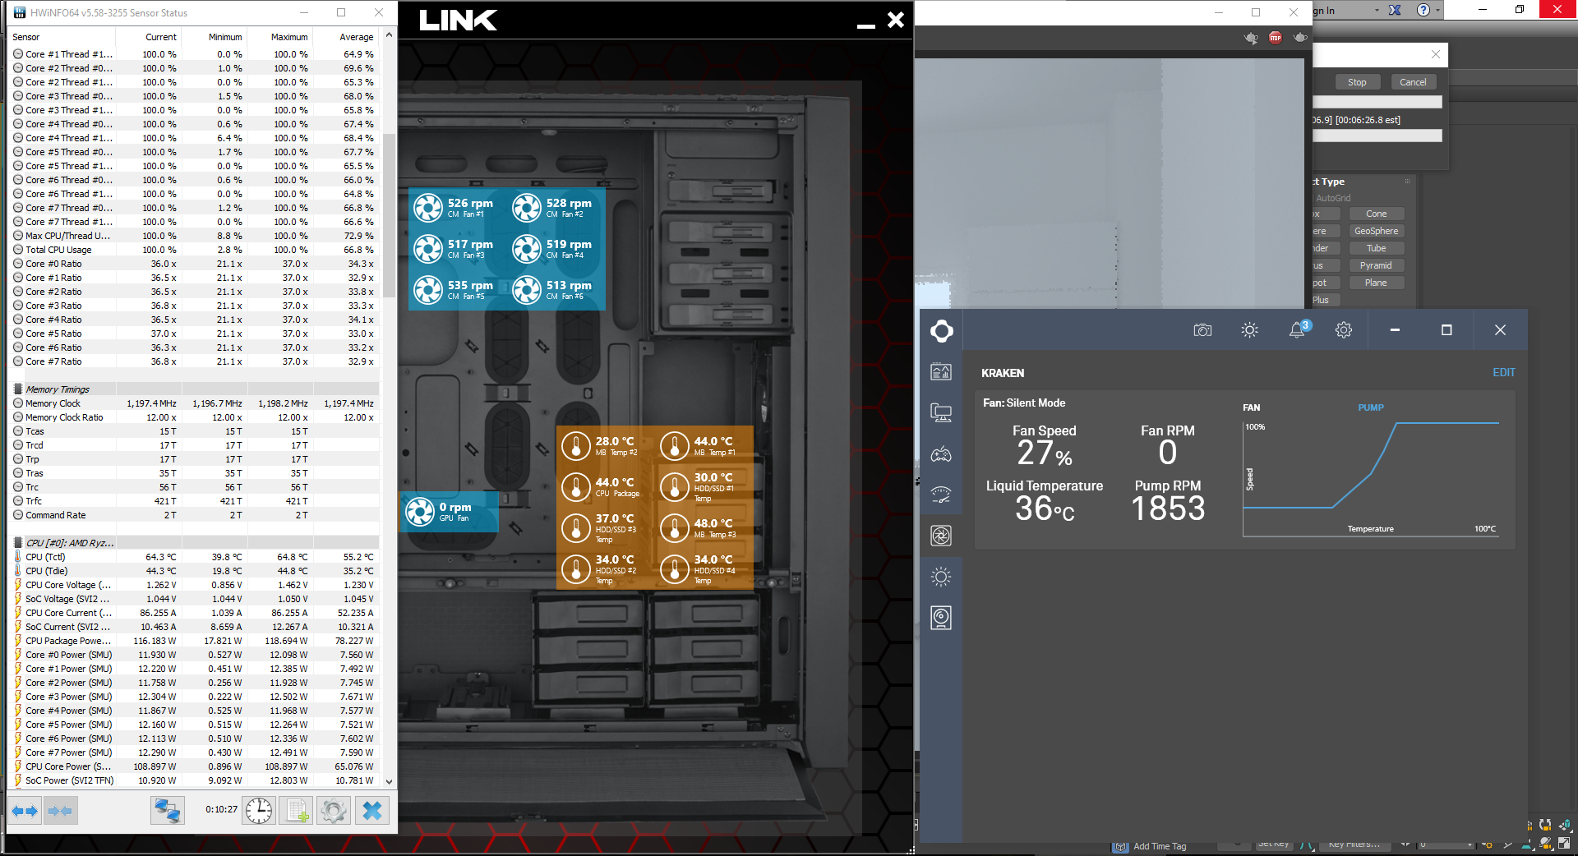Click Cancel button in render dialog
This screenshot has width=1578, height=856.
pos(1413,82)
